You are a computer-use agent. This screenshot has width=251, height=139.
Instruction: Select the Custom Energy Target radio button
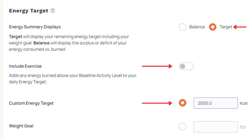[x=183, y=103]
